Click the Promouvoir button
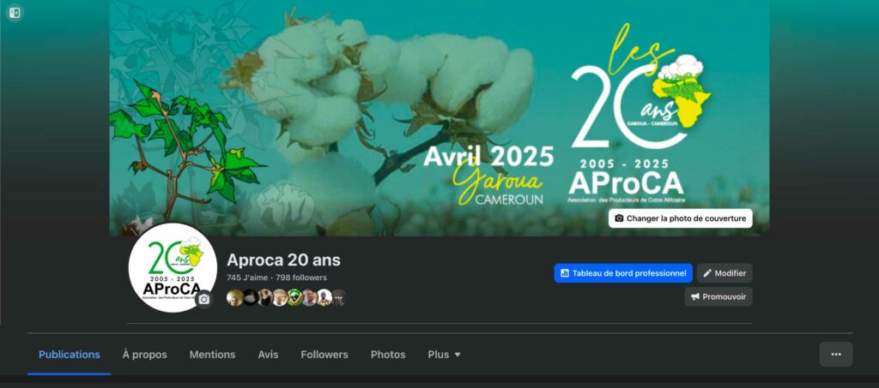879x388 pixels. tap(718, 297)
